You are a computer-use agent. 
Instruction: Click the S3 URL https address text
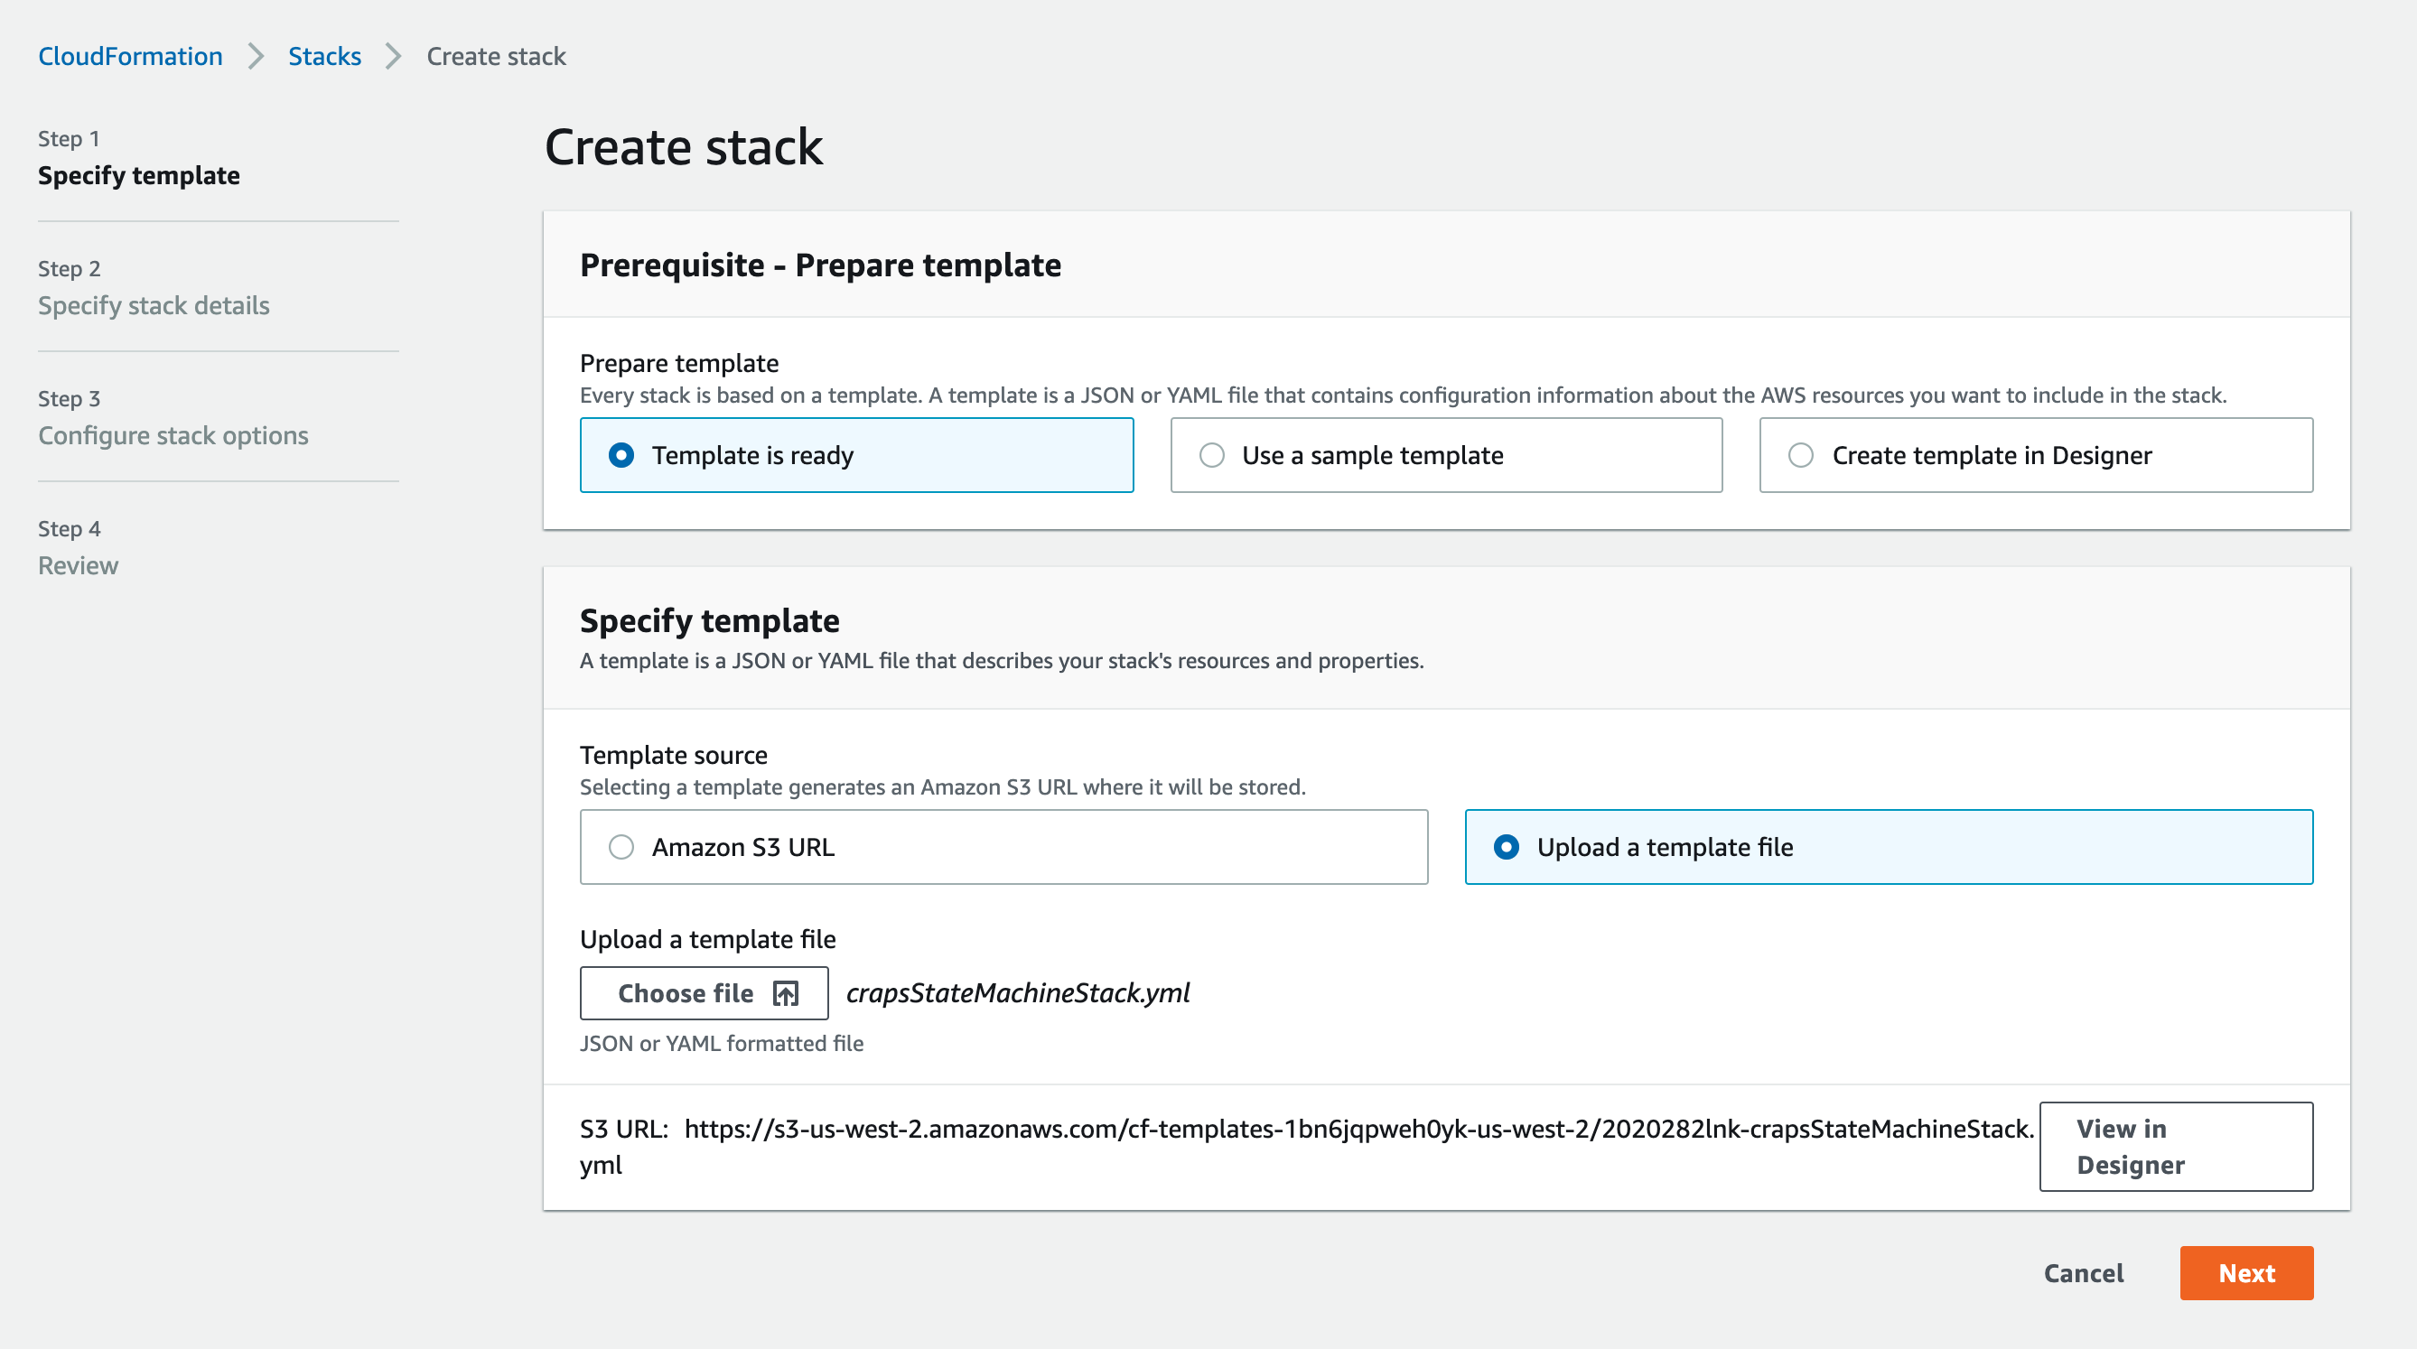tap(1307, 1147)
